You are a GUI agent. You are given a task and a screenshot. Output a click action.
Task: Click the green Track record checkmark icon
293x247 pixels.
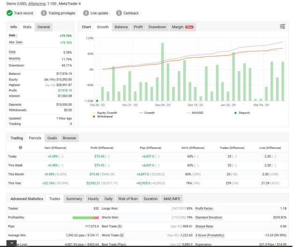(x=9, y=13)
